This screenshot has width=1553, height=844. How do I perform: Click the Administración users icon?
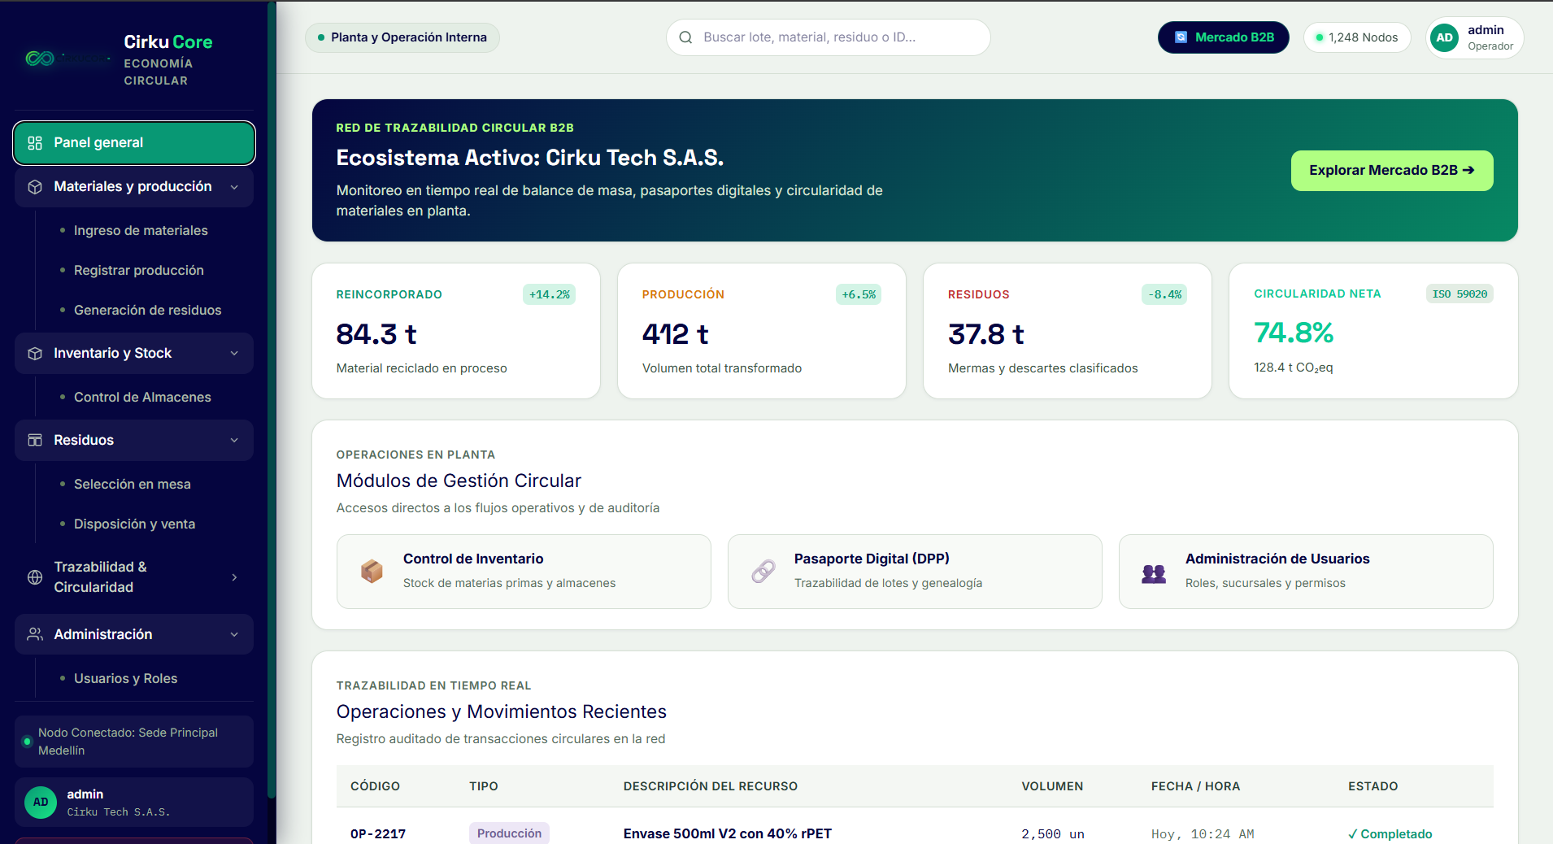pyautogui.click(x=35, y=634)
